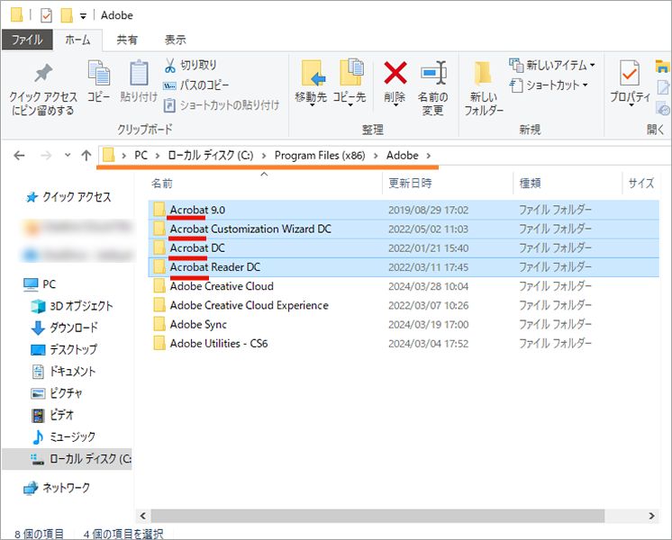Click the ミュージック music note icon
Image resolution: width=672 pixels, height=540 pixels.
pos(38,436)
